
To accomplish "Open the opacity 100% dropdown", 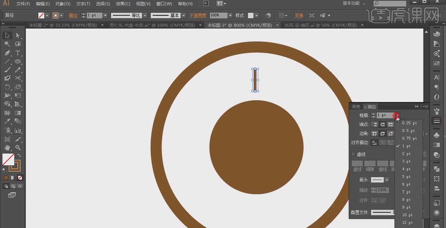I will [230, 15].
